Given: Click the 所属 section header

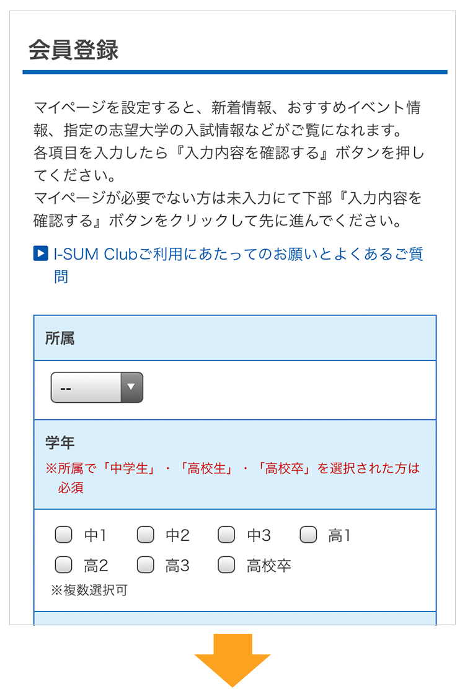Looking at the screenshot, I should click(x=235, y=338).
